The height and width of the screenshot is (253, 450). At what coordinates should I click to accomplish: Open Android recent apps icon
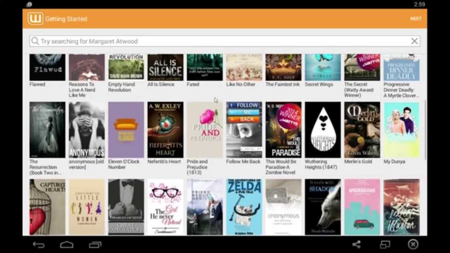95,245
